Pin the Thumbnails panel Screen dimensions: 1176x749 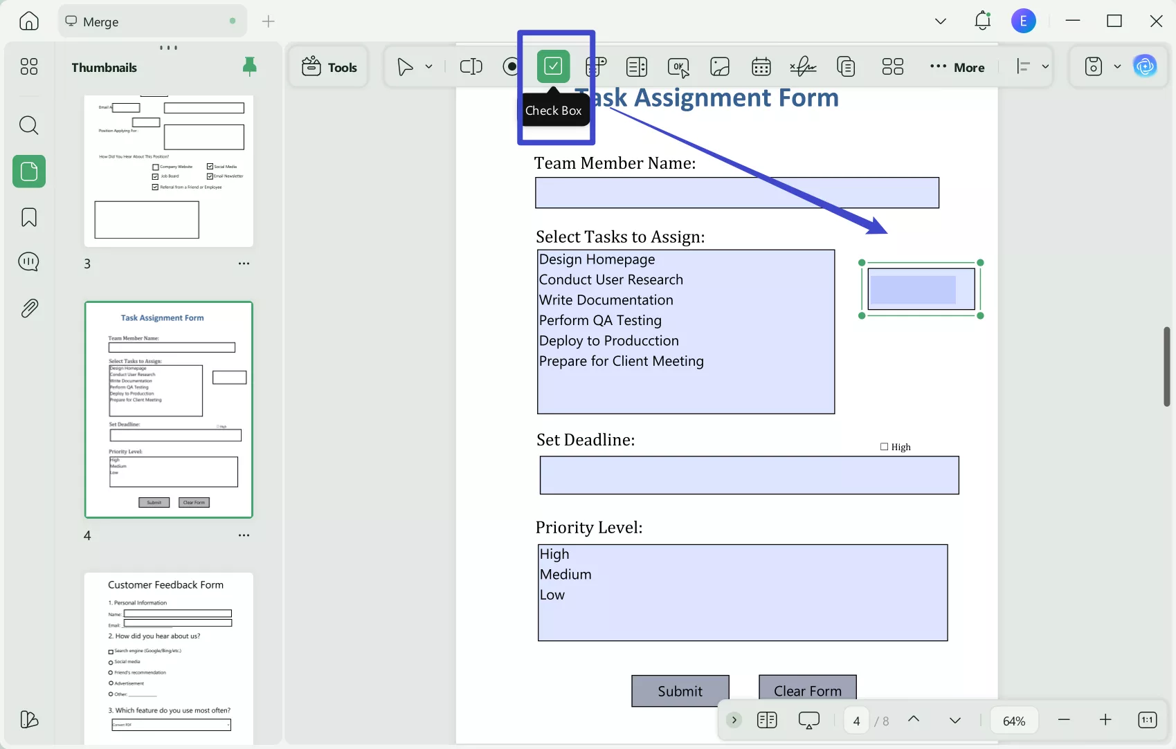click(249, 66)
